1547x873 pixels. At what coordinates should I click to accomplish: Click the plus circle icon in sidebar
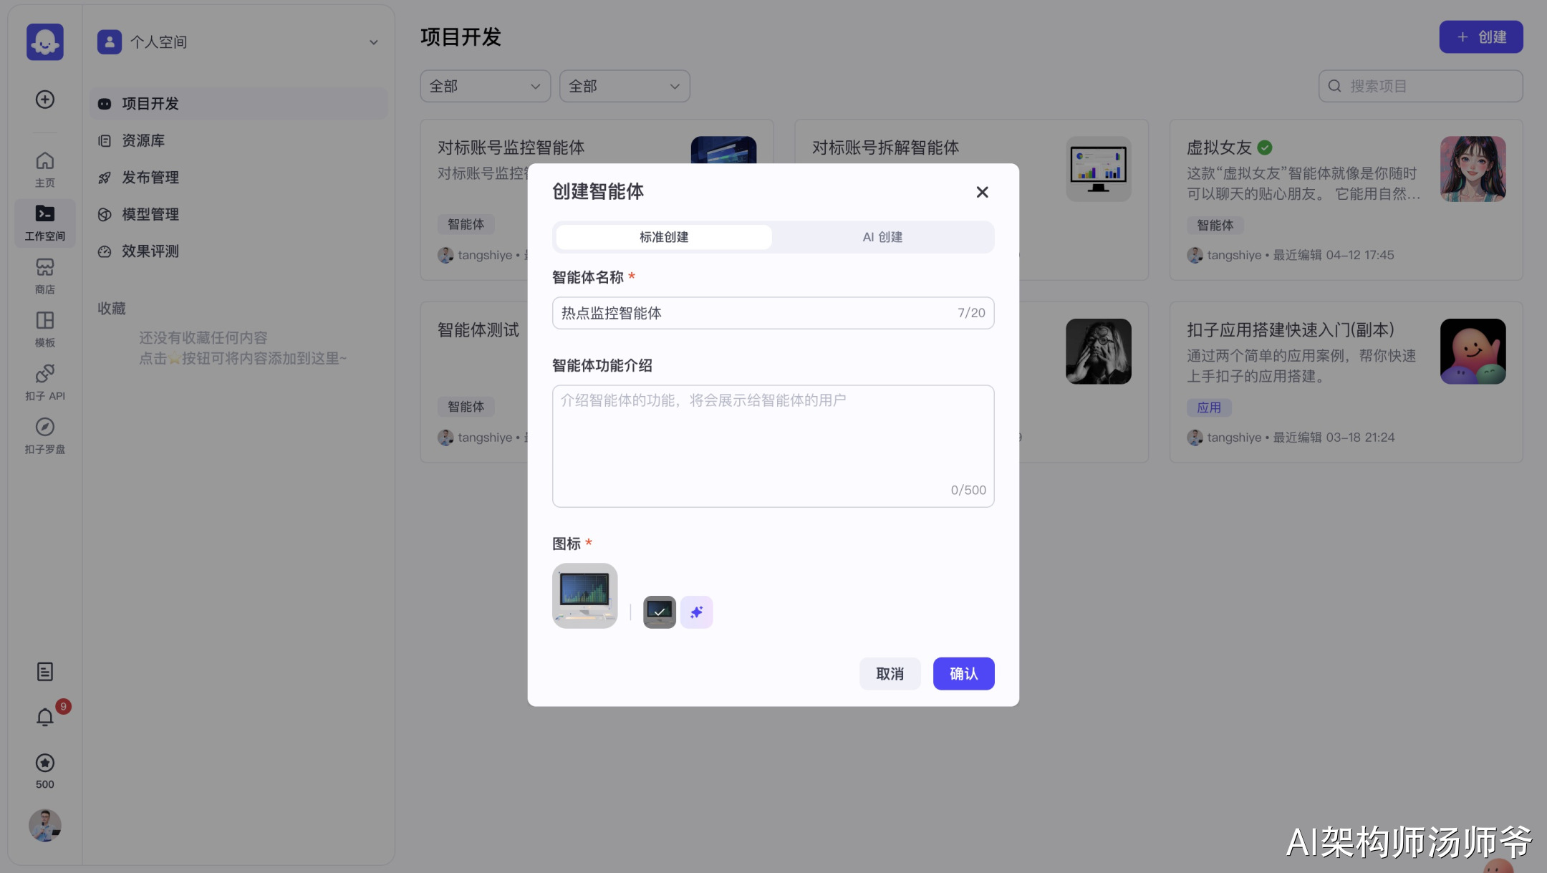[x=45, y=100]
